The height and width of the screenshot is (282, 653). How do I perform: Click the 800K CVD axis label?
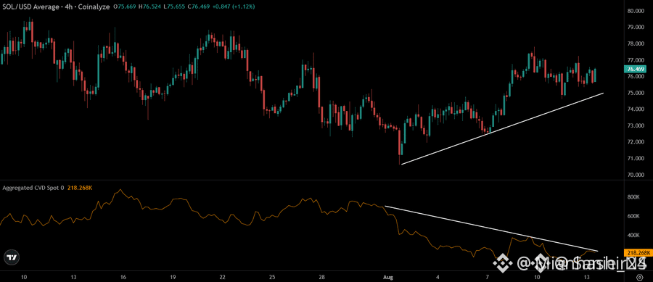(x=633, y=196)
